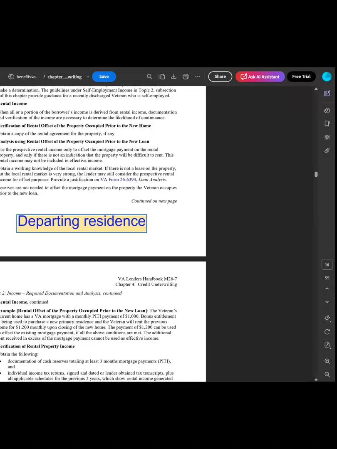Image resolution: width=337 pixels, height=449 pixels.
Task: Select the Departing residence text annotation
Action: (82, 223)
